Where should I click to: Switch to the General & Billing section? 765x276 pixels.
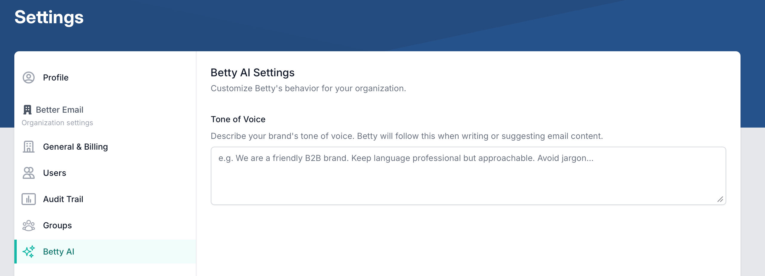click(76, 147)
